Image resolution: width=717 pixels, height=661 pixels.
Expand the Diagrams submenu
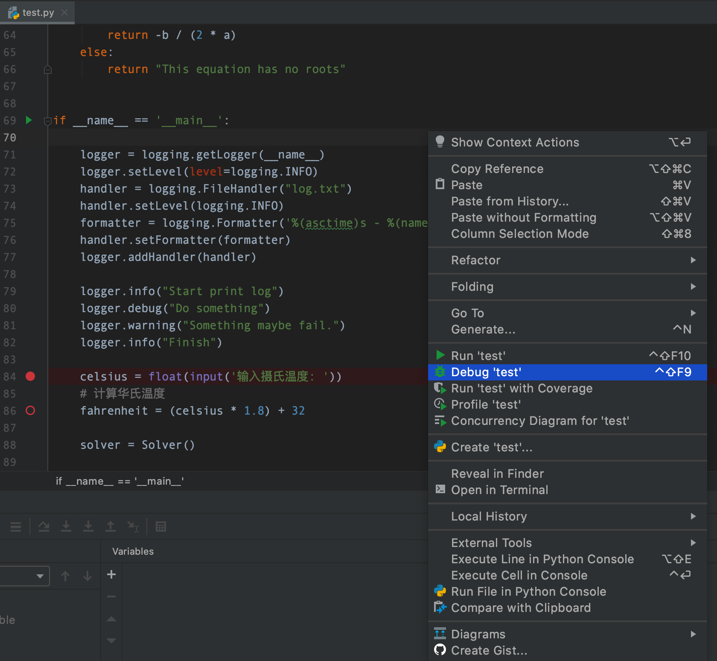(x=568, y=634)
